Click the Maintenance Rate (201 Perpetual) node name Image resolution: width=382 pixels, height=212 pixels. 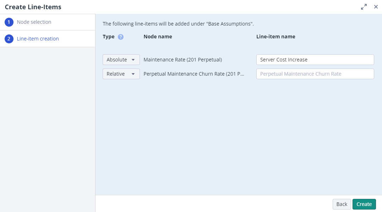click(x=182, y=60)
